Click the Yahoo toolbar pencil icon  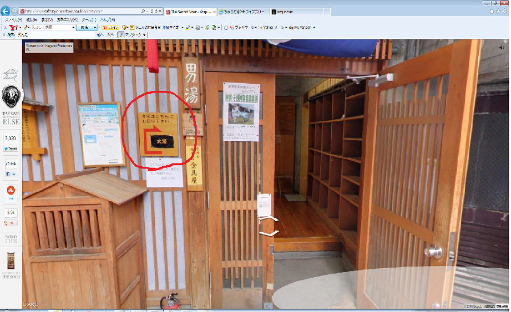[27, 28]
